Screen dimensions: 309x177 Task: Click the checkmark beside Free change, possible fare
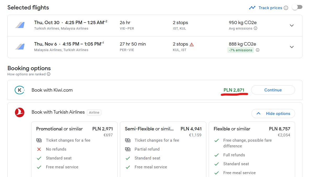(x=217, y=141)
